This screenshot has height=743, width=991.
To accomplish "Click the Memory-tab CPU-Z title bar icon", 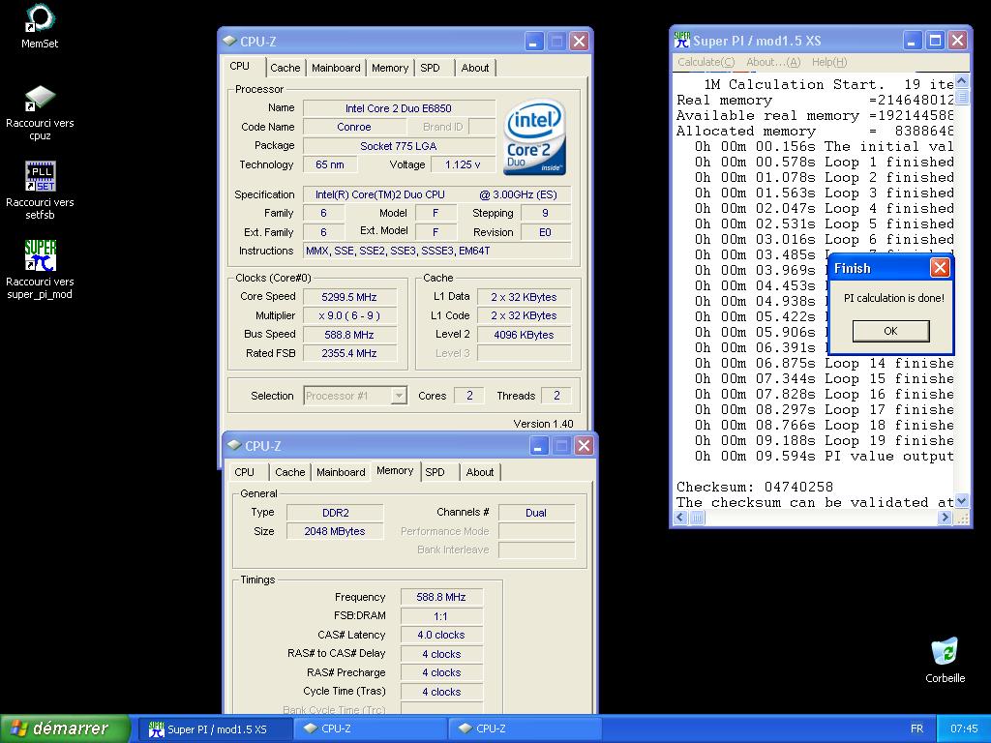I will pos(234,445).
